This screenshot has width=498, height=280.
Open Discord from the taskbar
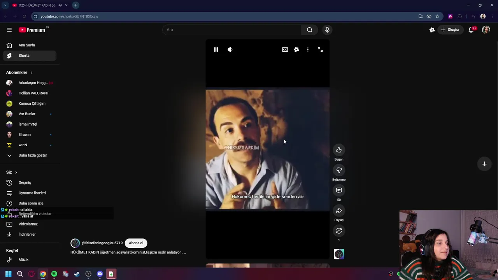click(100, 274)
